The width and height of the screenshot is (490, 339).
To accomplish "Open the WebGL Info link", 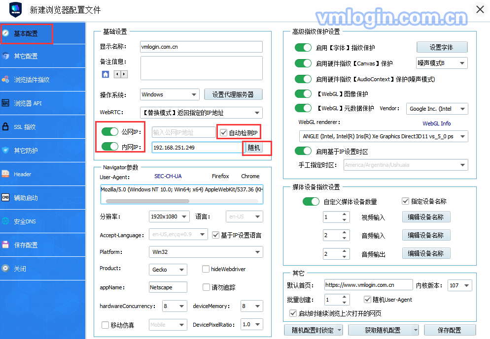I will [437, 123].
